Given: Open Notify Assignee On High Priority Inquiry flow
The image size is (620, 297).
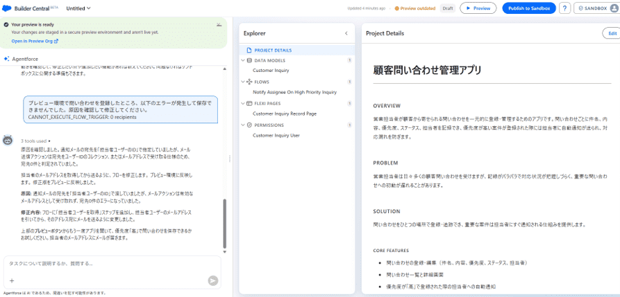Looking at the screenshot, I should 294,92.
